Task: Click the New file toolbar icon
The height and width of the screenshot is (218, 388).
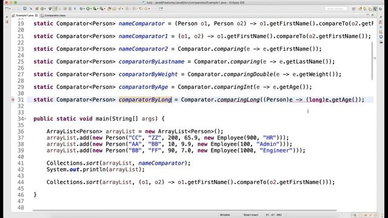Action: [x=7, y=8]
